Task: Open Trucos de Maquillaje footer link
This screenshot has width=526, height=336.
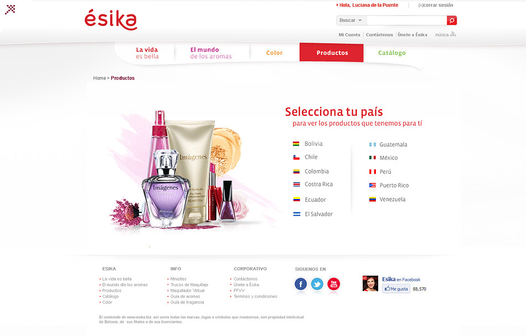Action: click(x=189, y=284)
